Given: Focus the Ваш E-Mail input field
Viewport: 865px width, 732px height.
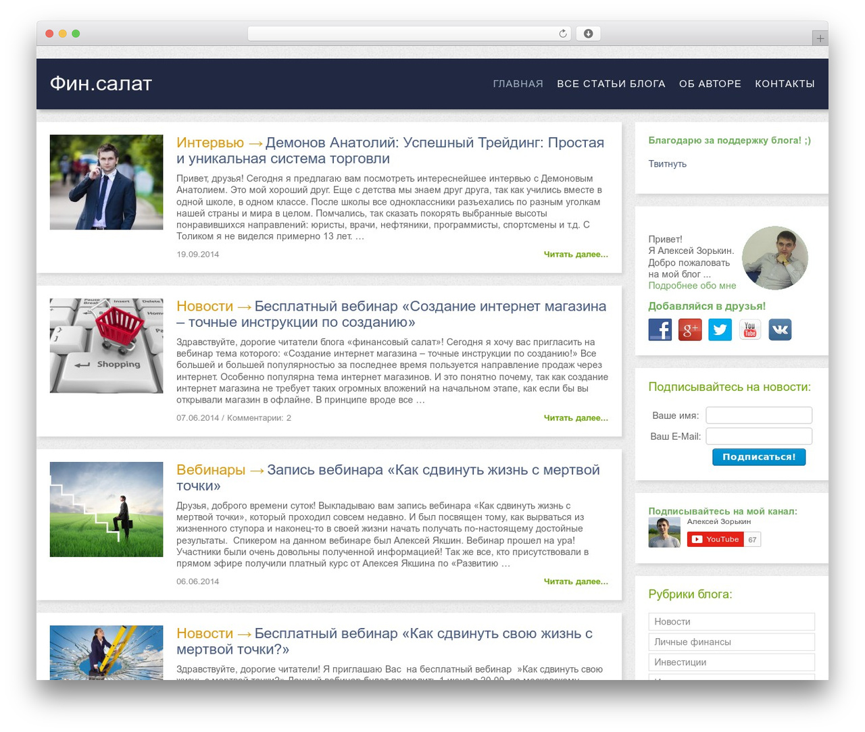Looking at the screenshot, I should pyautogui.click(x=759, y=436).
